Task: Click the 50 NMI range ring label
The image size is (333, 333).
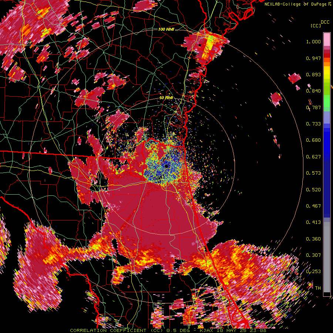Action: (x=166, y=98)
